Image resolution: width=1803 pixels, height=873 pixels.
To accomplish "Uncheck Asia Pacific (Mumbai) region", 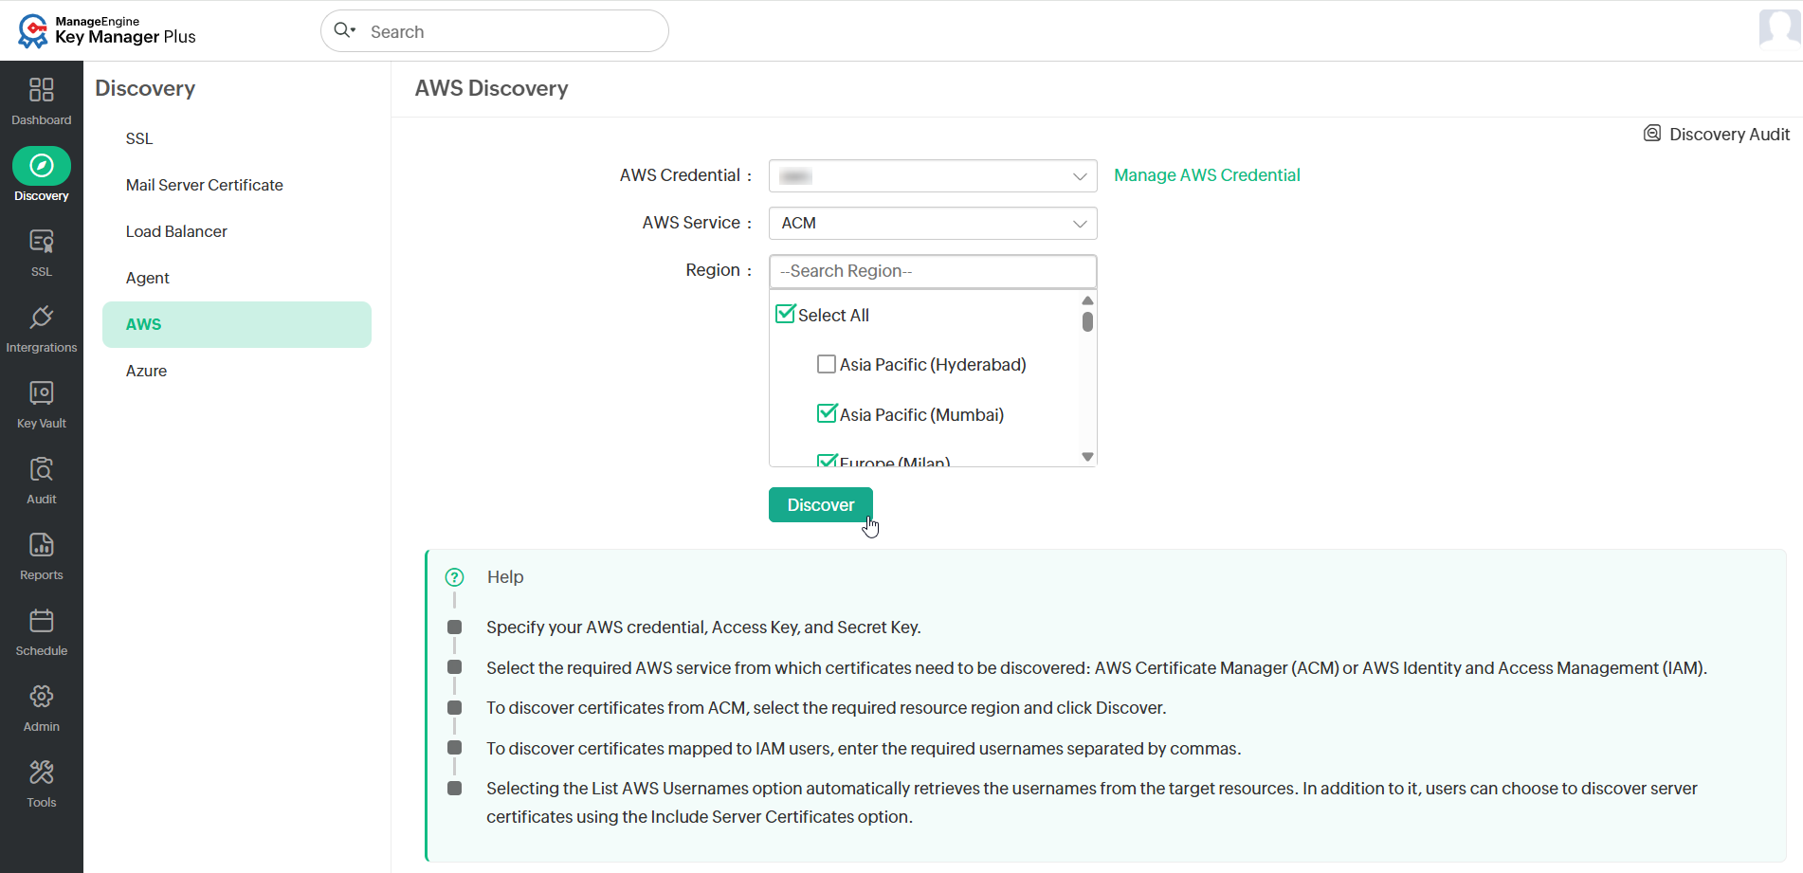I will [x=827, y=413].
